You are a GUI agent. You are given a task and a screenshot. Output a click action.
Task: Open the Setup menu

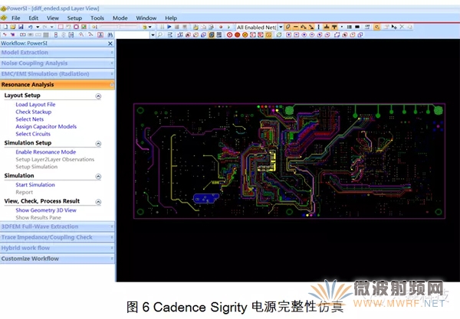(x=74, y=18)
